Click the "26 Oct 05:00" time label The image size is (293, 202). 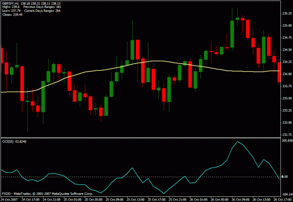click(x=219, y=200)
